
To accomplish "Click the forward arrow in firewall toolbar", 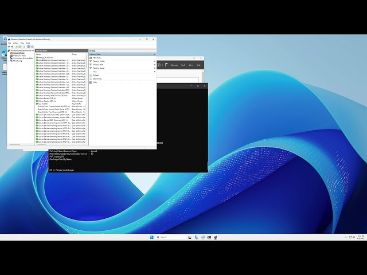I will click(x=12, y=46).
